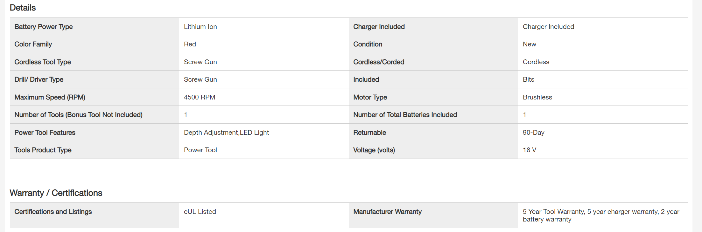Click Depth Adjustment,LED Light value
This screenshot has width=702, height=232.
226,133
